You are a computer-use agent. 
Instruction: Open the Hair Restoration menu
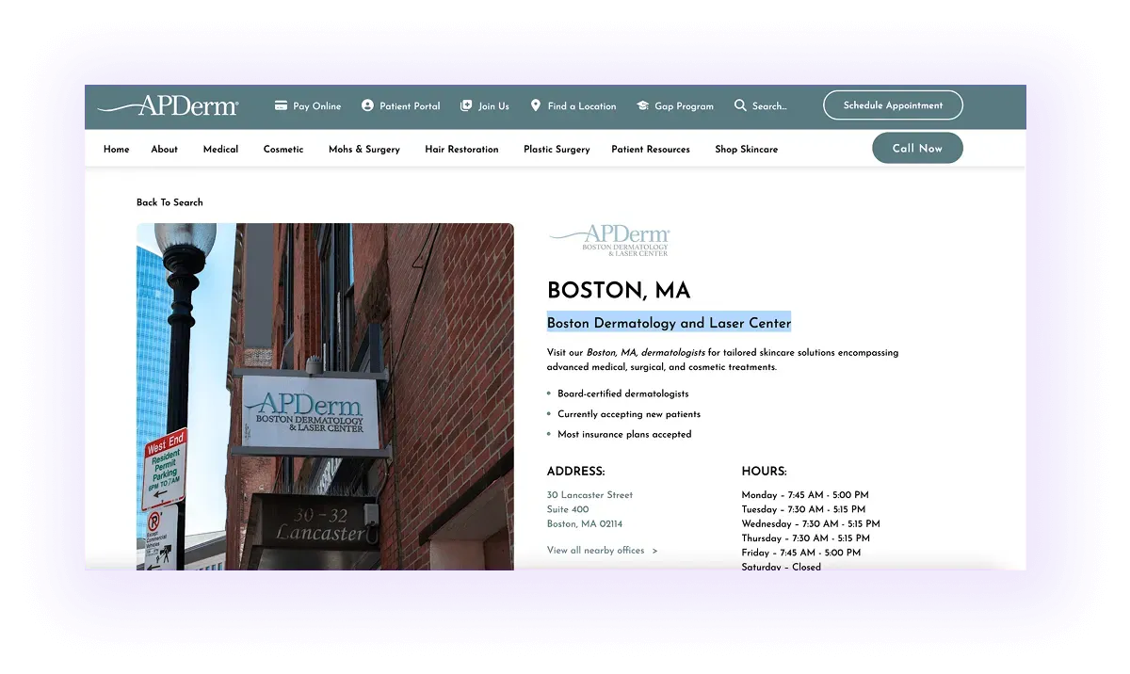(x=461, y=149)
